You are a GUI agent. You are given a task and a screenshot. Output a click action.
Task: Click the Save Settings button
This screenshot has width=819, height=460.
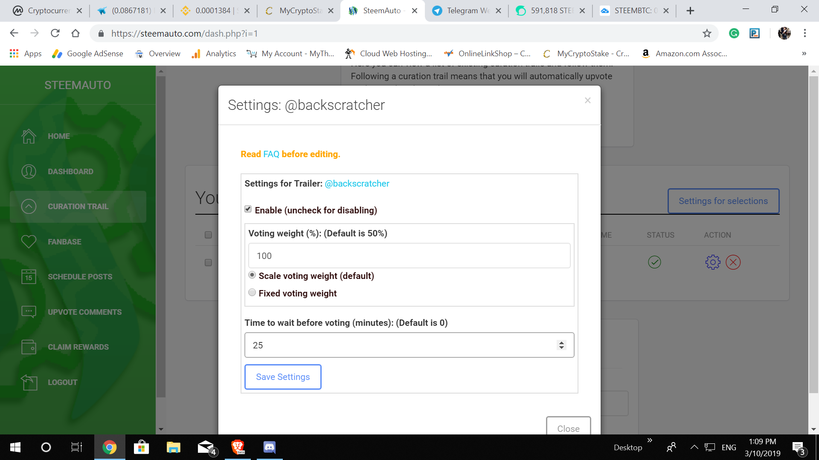click(x=282, y=377)
